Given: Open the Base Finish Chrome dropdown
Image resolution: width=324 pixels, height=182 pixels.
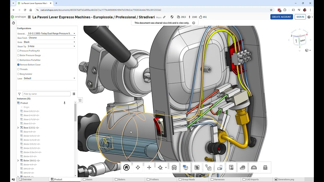Looking at the screenshot, I should click(52, 38).
